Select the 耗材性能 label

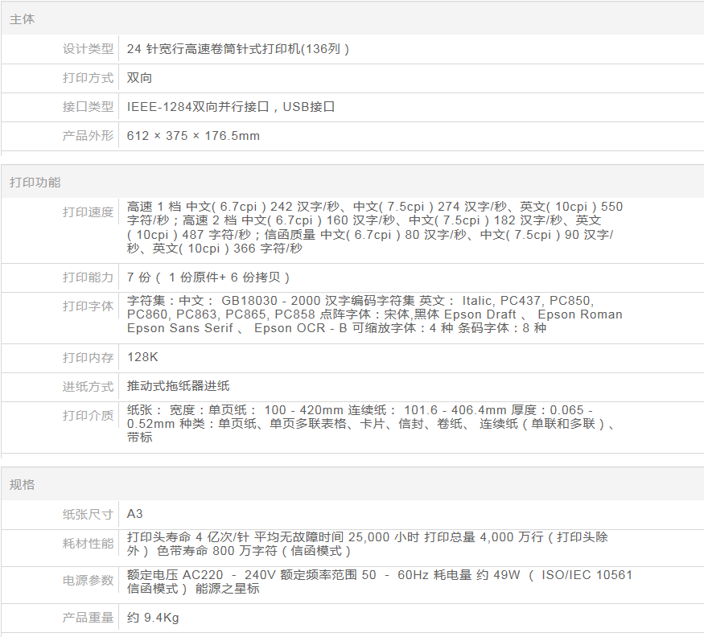[89, 544]
